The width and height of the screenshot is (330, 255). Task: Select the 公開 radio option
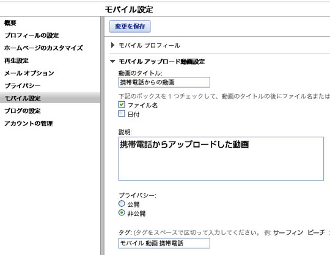pyautogui.click(x=122, y=204)
